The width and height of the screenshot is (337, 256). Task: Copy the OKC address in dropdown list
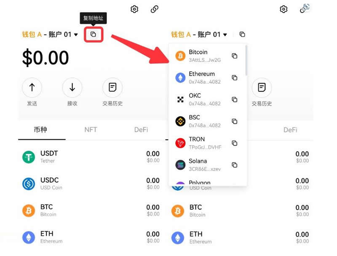[235, 99]
